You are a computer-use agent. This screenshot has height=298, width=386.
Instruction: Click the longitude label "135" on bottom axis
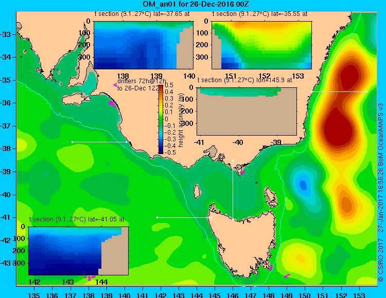tap(34, 295)
